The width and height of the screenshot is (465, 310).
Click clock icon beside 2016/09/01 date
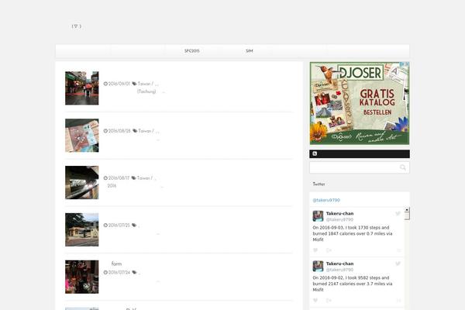[105, 84]
